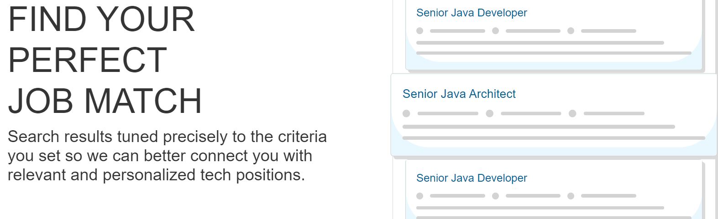Click the "FIND YOUR" heading line
Screen dimensions: 718x219
101,20
